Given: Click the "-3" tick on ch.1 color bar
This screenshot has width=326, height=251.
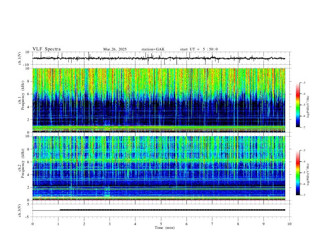Looking at the screenshot, I should pos(303,82).
